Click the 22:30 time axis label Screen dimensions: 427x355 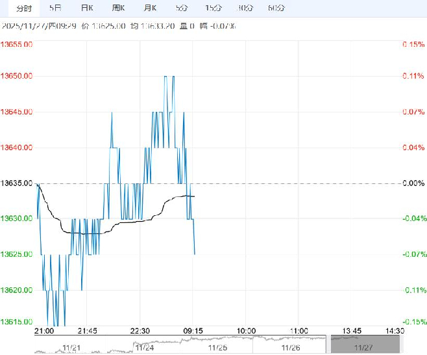(x=141, y=331)
